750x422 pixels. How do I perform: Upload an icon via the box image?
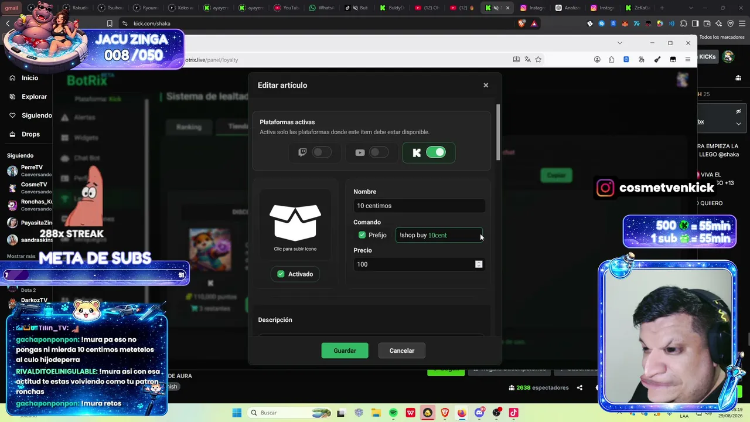[x=295, y=223]
